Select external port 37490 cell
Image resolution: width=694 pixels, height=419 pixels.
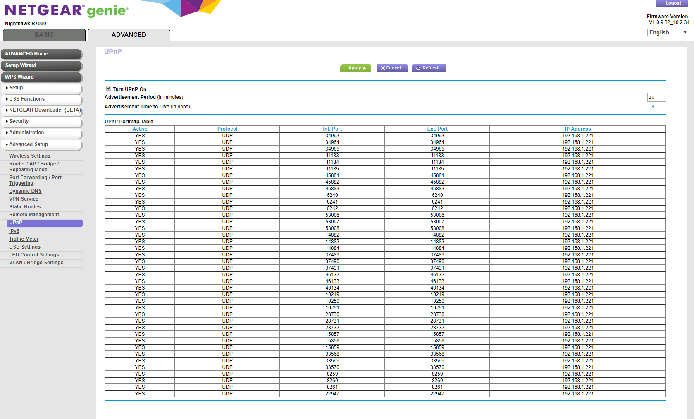(x=437, y=261)
